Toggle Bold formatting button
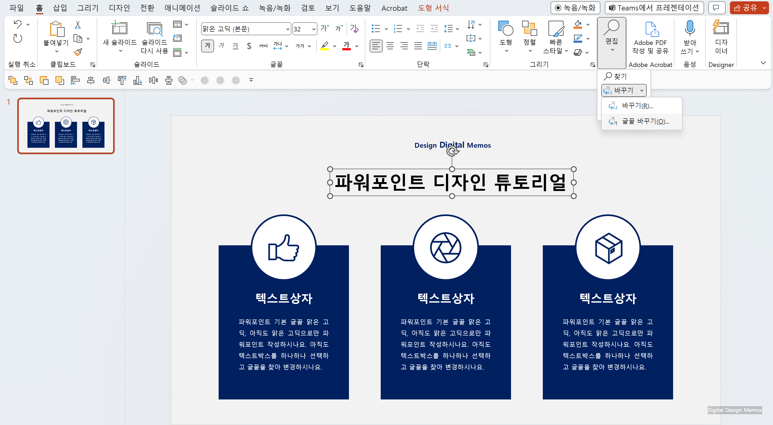The width and height of the screenshot is (773, 425). [207, 46]
